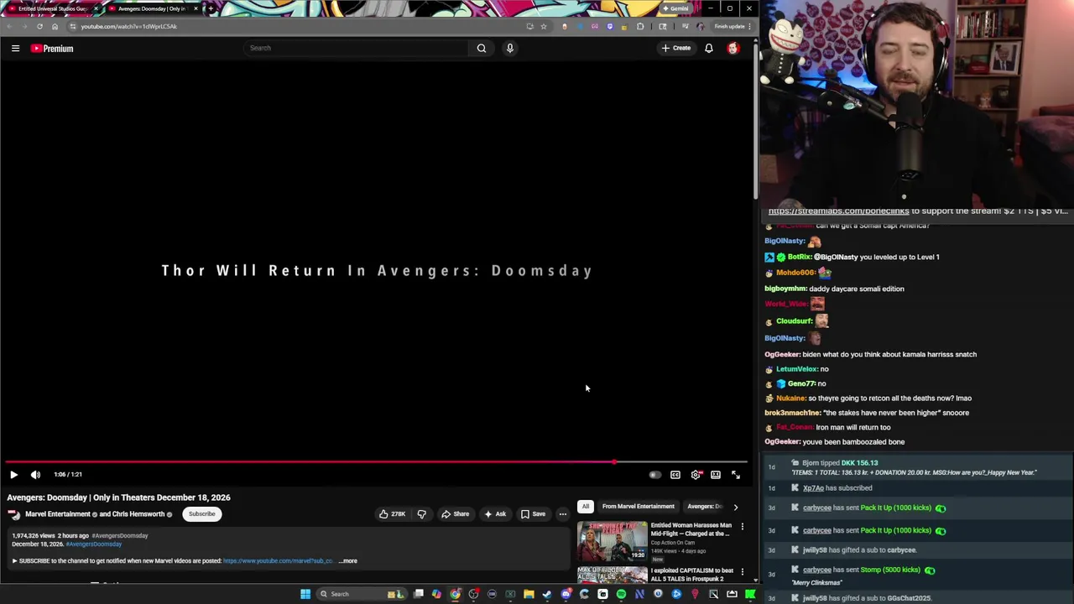Seek on the red progress bar
Image resolution: width=1074 pixels, height=604 pixels.
click(x=376, y=461)
